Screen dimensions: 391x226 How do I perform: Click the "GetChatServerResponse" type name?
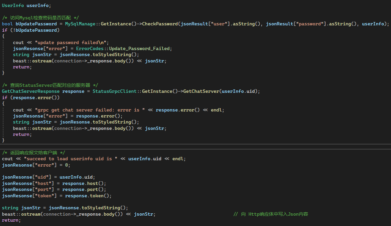(x=31, y=91)
